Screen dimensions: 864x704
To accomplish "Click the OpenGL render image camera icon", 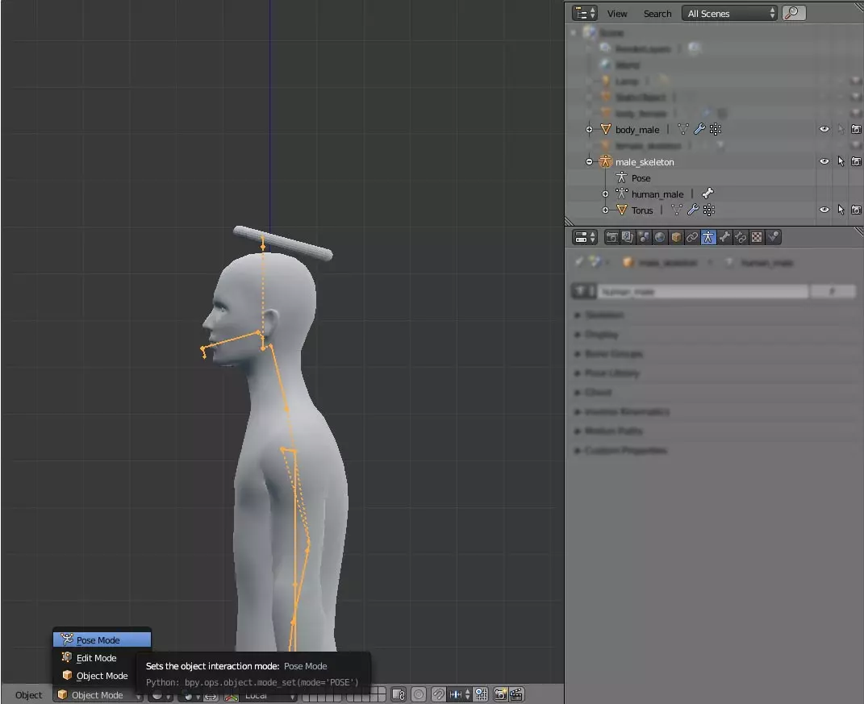I will pos(500,694).
